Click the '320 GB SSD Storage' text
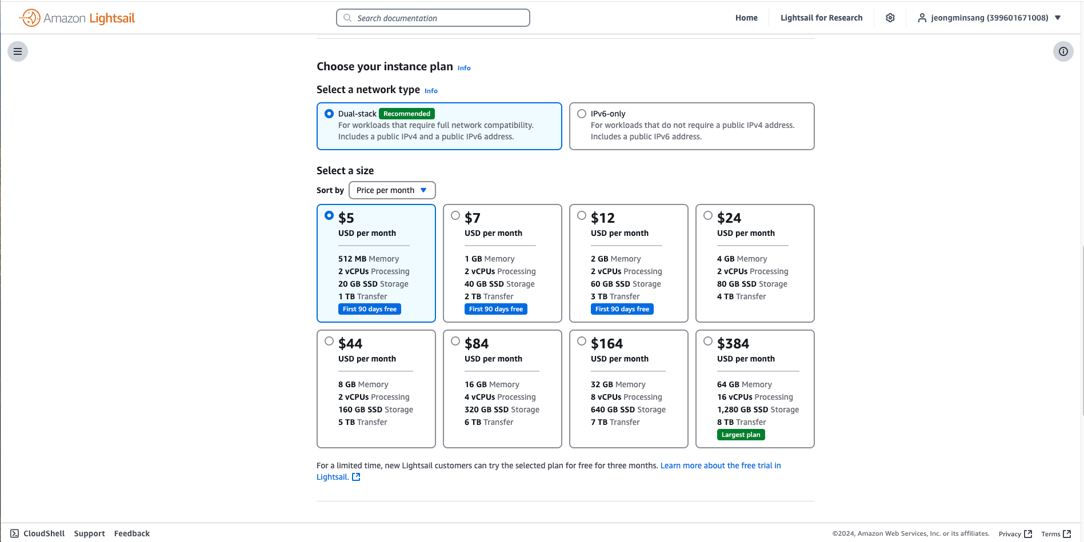Screen dimensions: 1084x542 click(502, 409)
